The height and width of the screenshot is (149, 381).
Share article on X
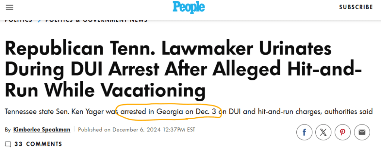coord(323,132)
